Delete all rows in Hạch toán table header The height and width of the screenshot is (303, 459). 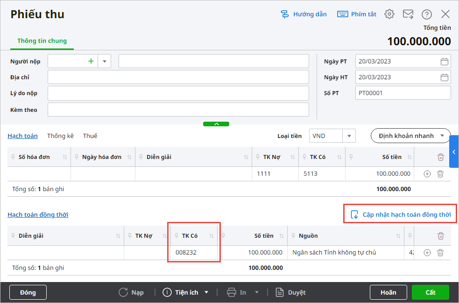441,157
